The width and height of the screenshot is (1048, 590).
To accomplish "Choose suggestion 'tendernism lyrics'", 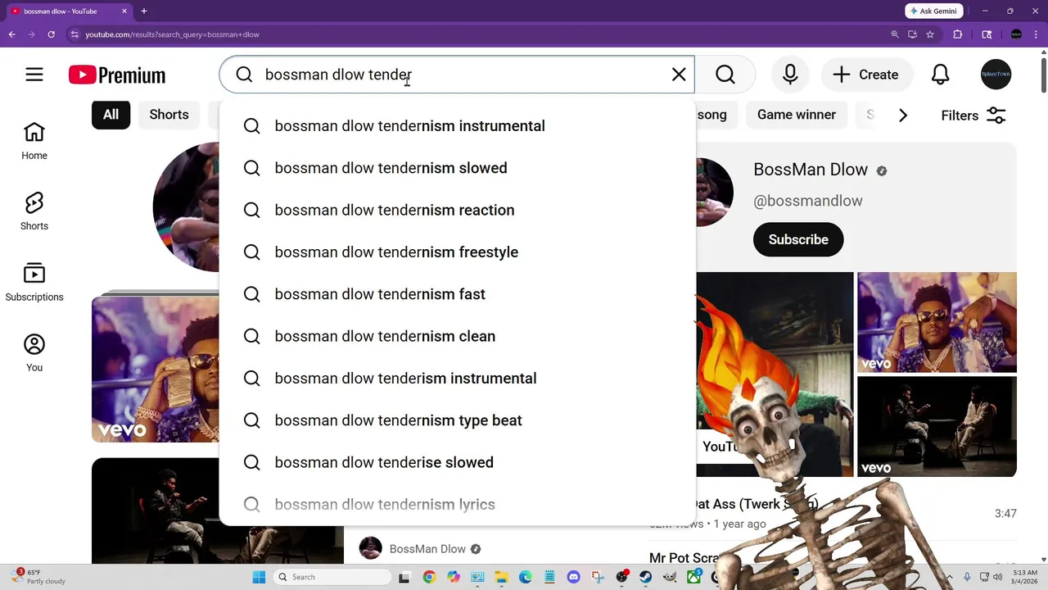I will 457,505.
